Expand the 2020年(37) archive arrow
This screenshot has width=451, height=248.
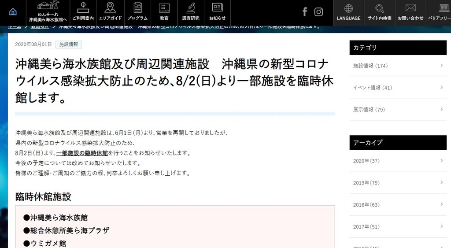click(x=441, y=161)
